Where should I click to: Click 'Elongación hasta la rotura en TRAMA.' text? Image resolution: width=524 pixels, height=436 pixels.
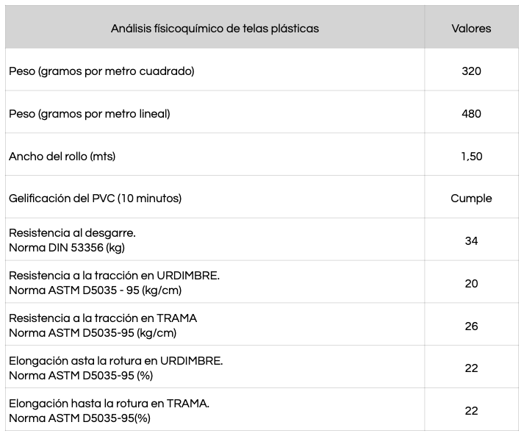110,404
